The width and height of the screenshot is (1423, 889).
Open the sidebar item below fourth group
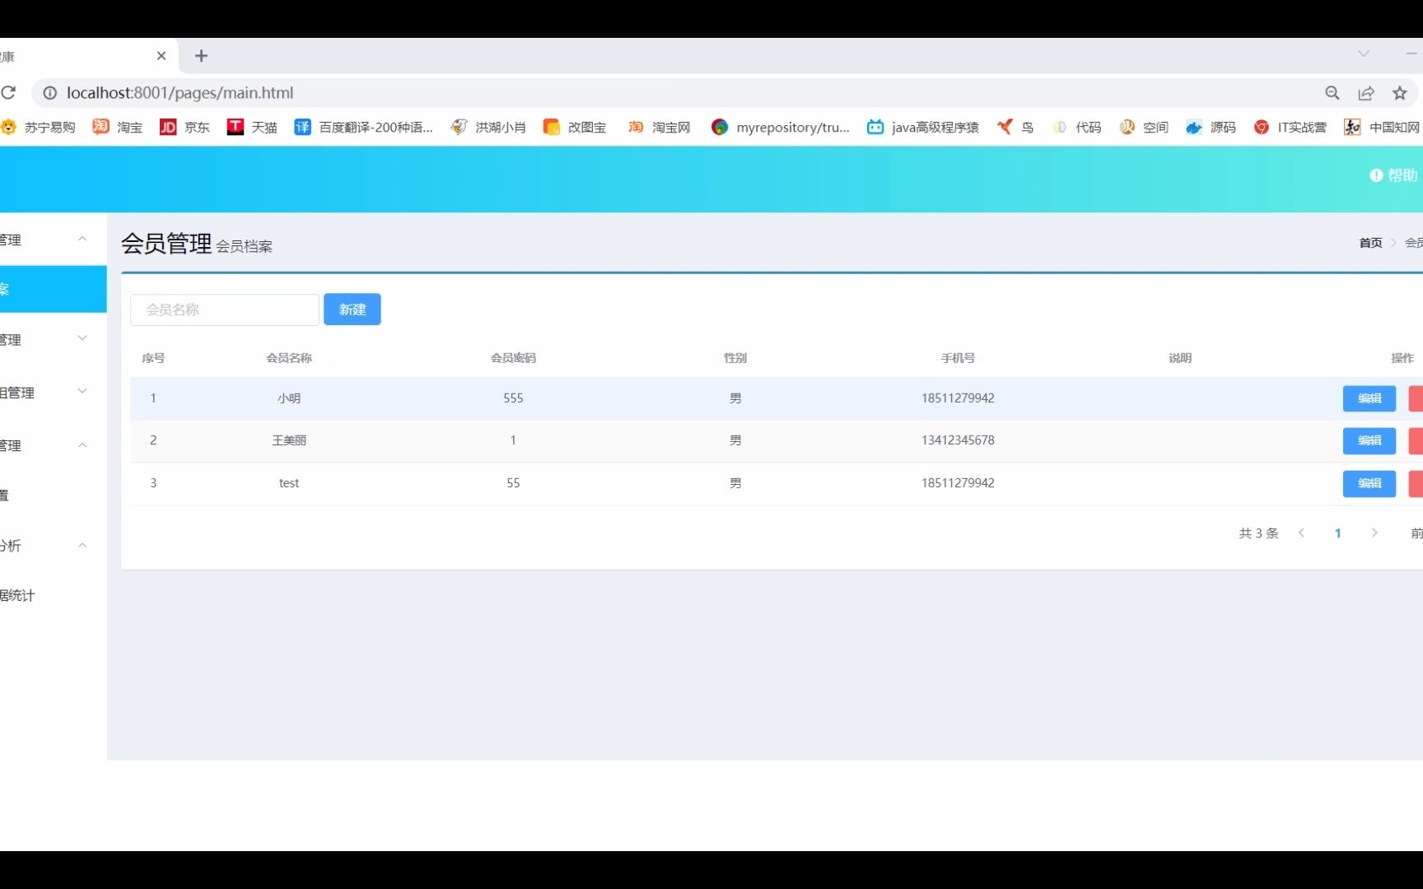(53, 496)
